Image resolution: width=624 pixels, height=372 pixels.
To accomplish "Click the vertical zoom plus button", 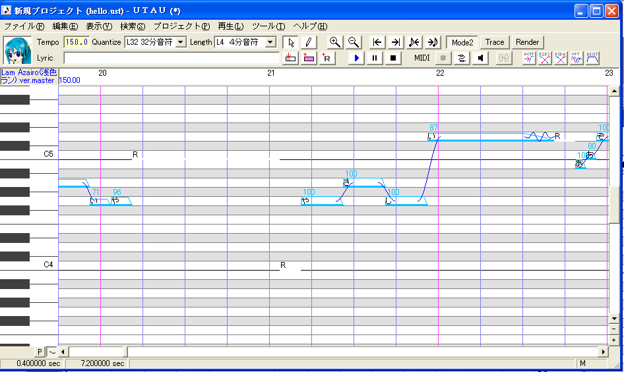I will 614,340.
